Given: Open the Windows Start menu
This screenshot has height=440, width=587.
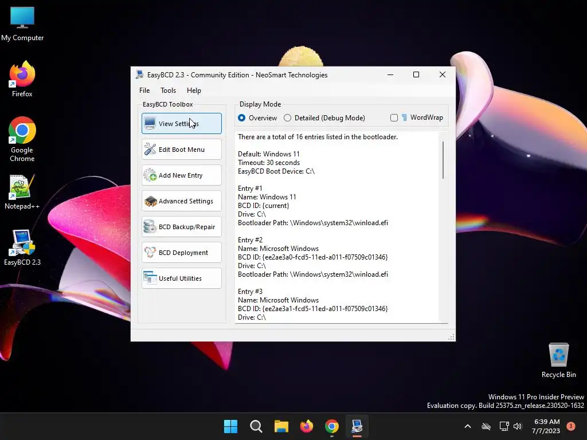Looking at the screenshot, I should tap(230, 426).
